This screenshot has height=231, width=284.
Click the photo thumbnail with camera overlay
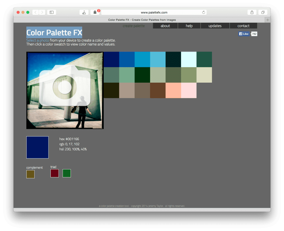click(x=65, y=90)
